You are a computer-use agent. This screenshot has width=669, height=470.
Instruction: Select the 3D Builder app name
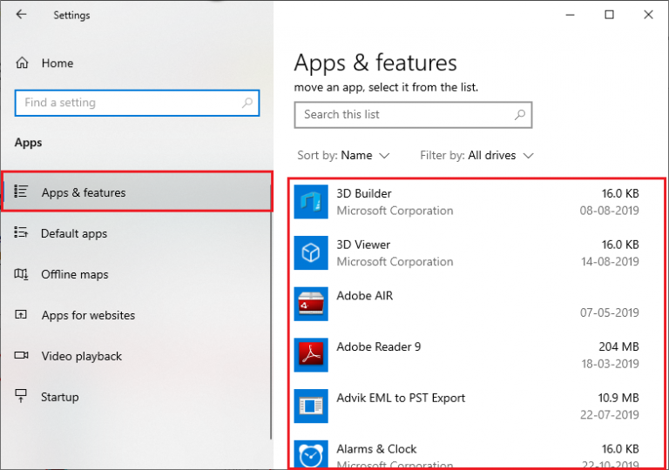[x=364, y=193]
